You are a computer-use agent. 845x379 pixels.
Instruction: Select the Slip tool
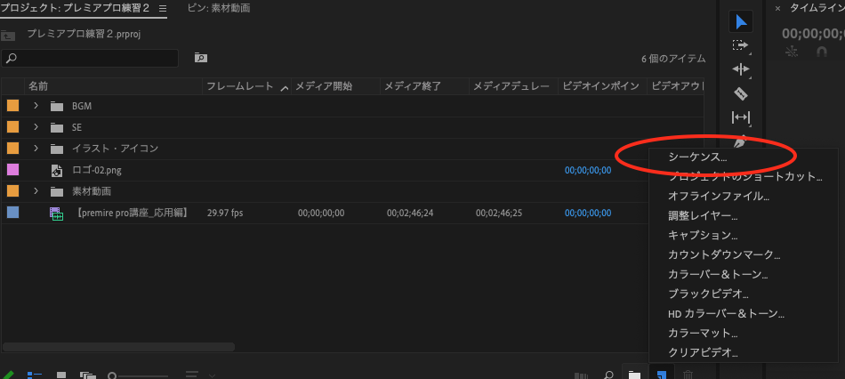(741, 117)
